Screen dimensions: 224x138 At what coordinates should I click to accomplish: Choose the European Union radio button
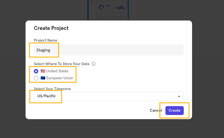click(x=36, y=78)
